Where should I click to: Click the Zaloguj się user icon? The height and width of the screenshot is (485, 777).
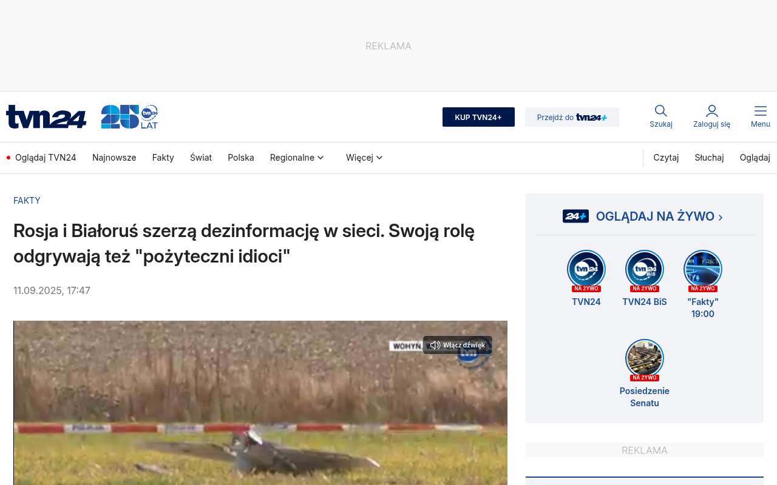coord(712,111)
